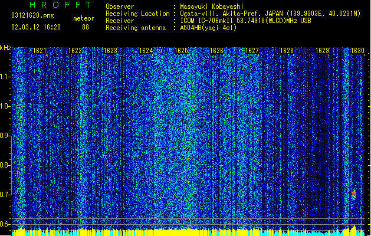Screen dimensions: 371x236
Task: Click the Ogata-vill. Akita-Pref. JAPAN location text
Action: tap(270, 14)
